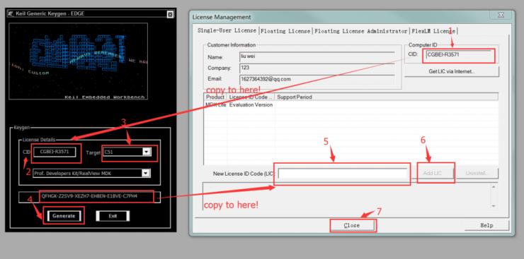Click the Company field showing 123
The width and height of the screenshot is (524, 259).
(317, 68)
